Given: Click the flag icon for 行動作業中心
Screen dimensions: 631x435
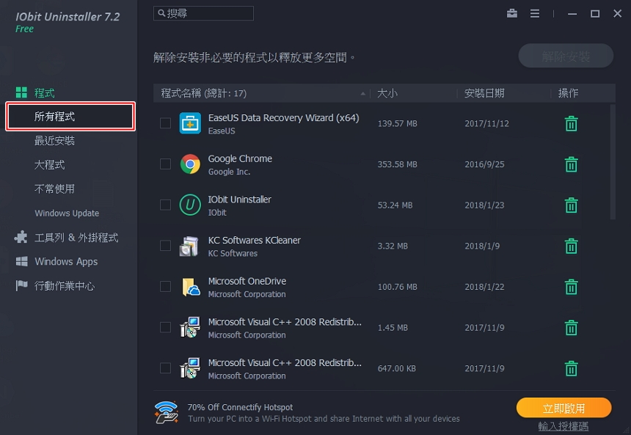Looking at the screenshot, I should point(21,285).
